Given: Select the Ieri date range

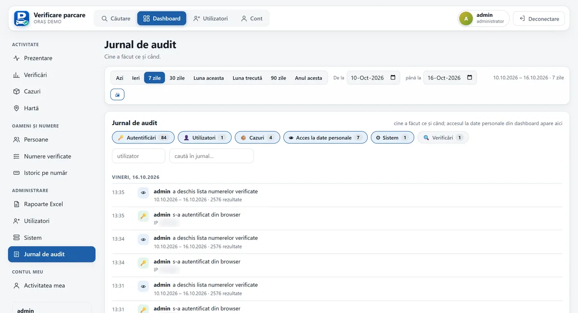Looking at the screenshot, I should (136, 78).
